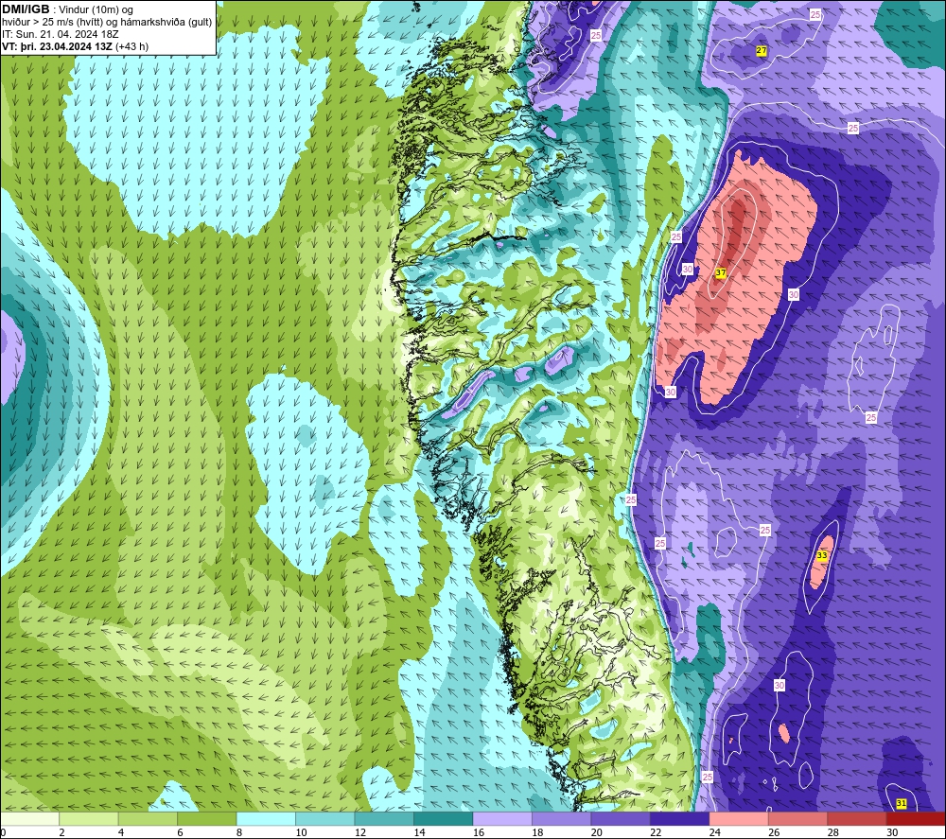The image size is (946, 839).
Task: Pick the 8–10 m/s pale cyan swatch
Action: 266,818
